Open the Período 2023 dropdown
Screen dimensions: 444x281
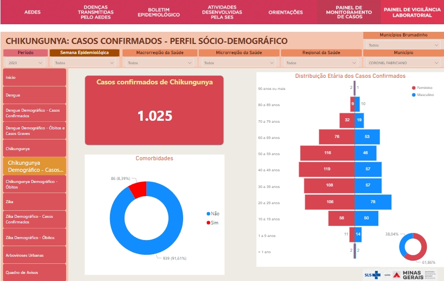coord(26,63)
